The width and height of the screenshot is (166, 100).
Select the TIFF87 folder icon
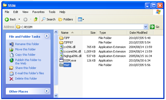tap(61, 42)
